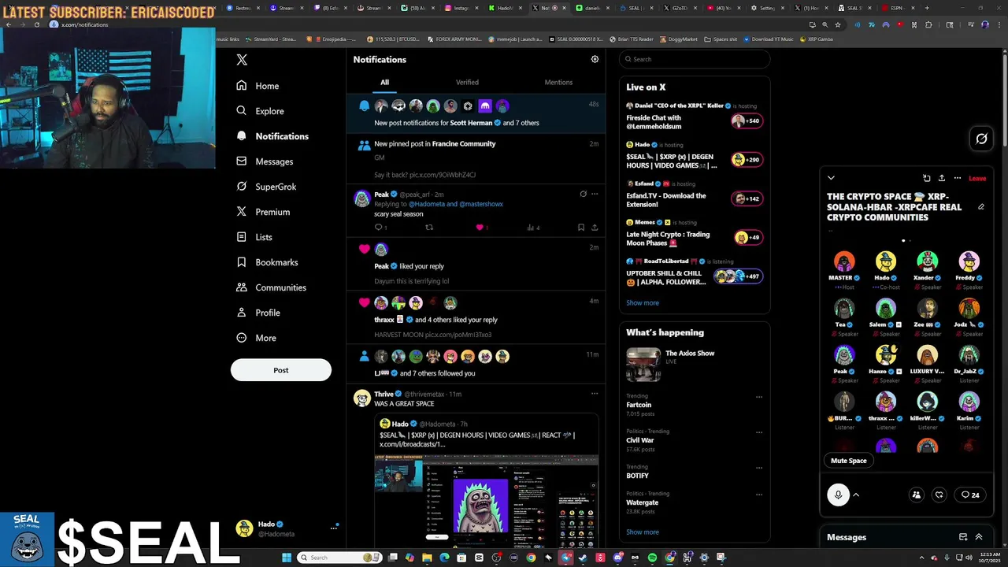Viewport: 1008px width, 567px height.
Task: Open options for BOTIFY trend
Action: (759, 468)
